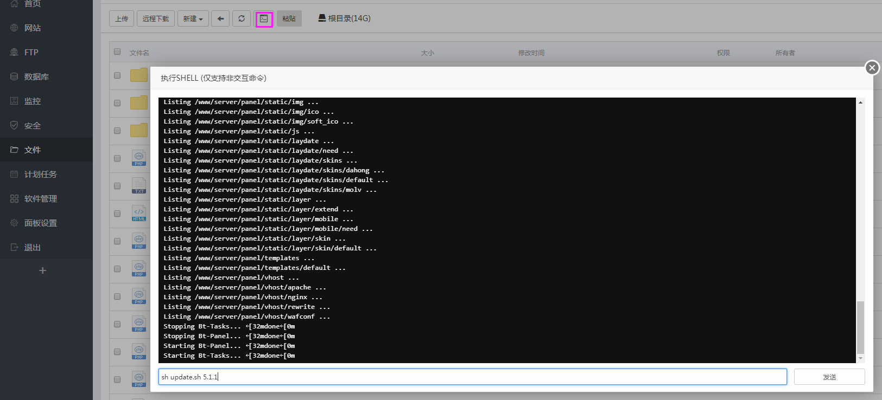Open the FTP sidebar item
This screenshot has height=400, width=882.
46,52
